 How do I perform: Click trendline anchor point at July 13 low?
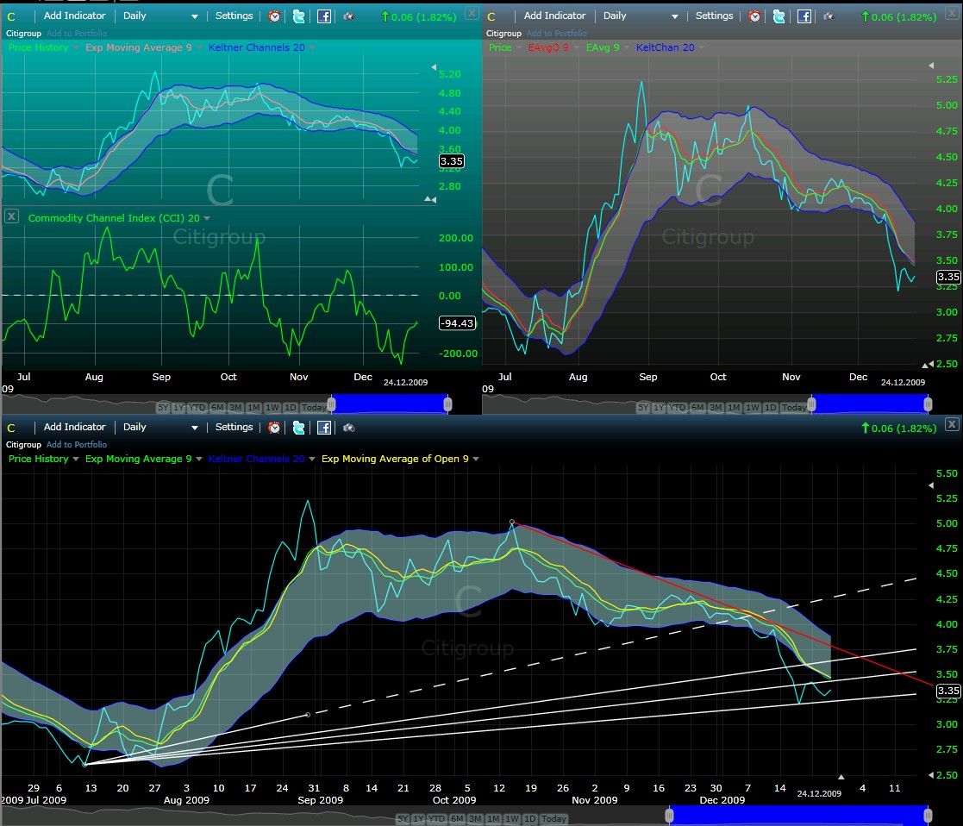coord(84,765)
